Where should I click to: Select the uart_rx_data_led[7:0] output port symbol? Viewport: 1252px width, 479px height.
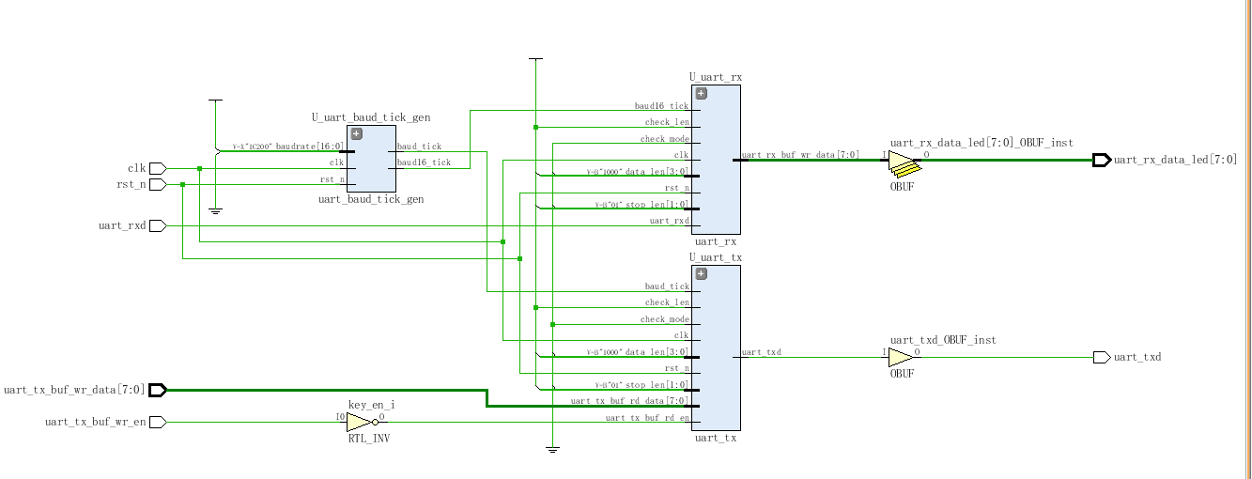pos(1102,160)
